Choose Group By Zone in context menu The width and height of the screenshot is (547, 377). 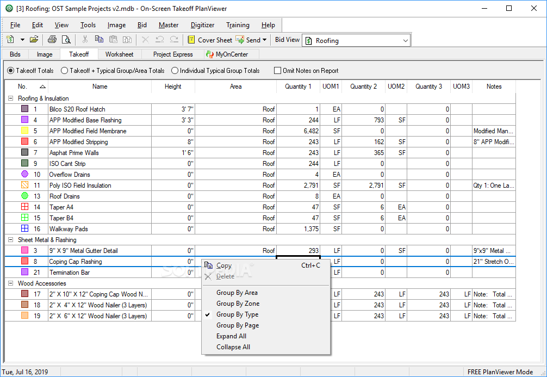point(266,304)
